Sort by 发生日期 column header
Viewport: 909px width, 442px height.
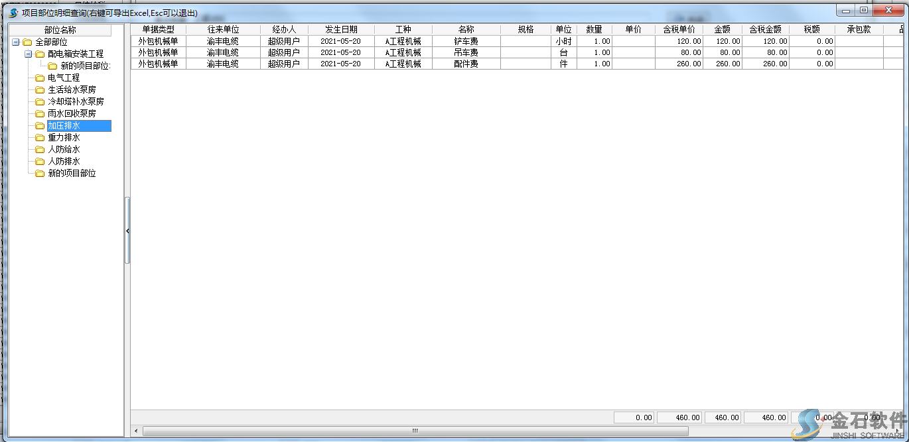(x=341, y=29)
